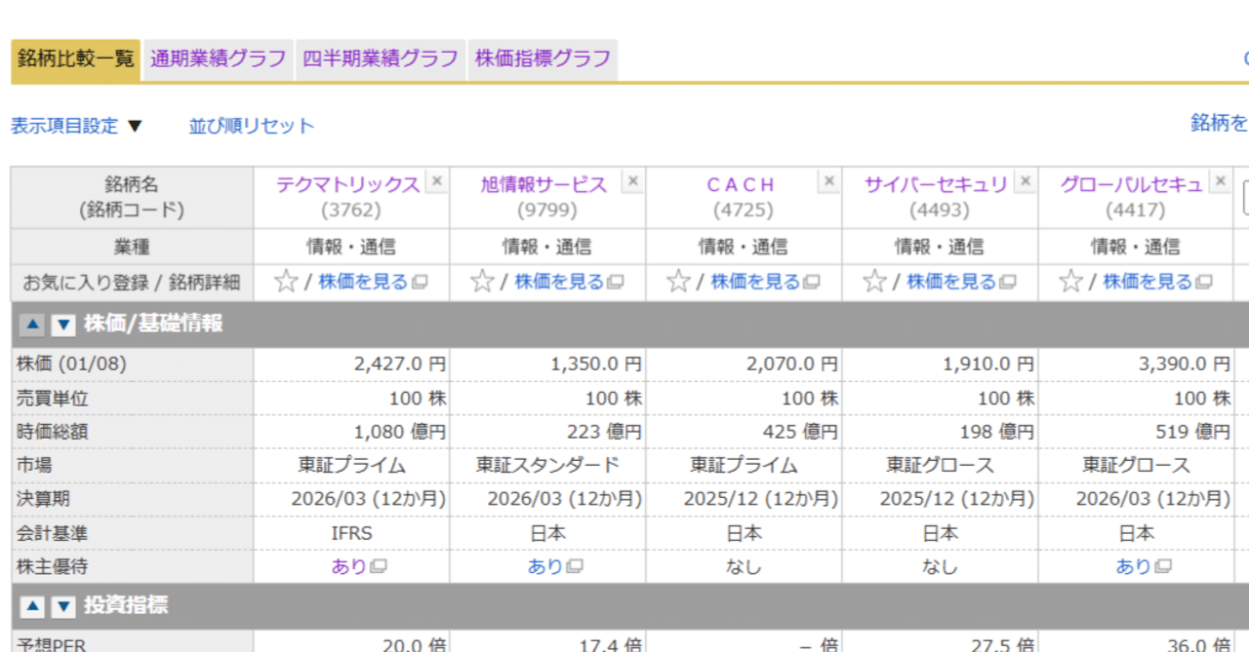The width and height of the screenshot is (1249, 652).
Task: Open 表示項目設定 dropdown
Action: tap(77, 126)
